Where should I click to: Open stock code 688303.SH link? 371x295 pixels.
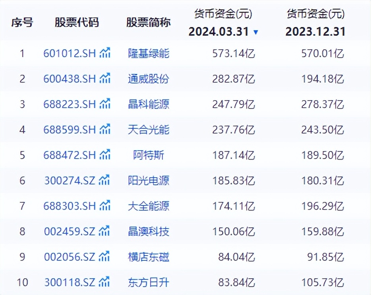pyautogui.click(x=70, y=206)
